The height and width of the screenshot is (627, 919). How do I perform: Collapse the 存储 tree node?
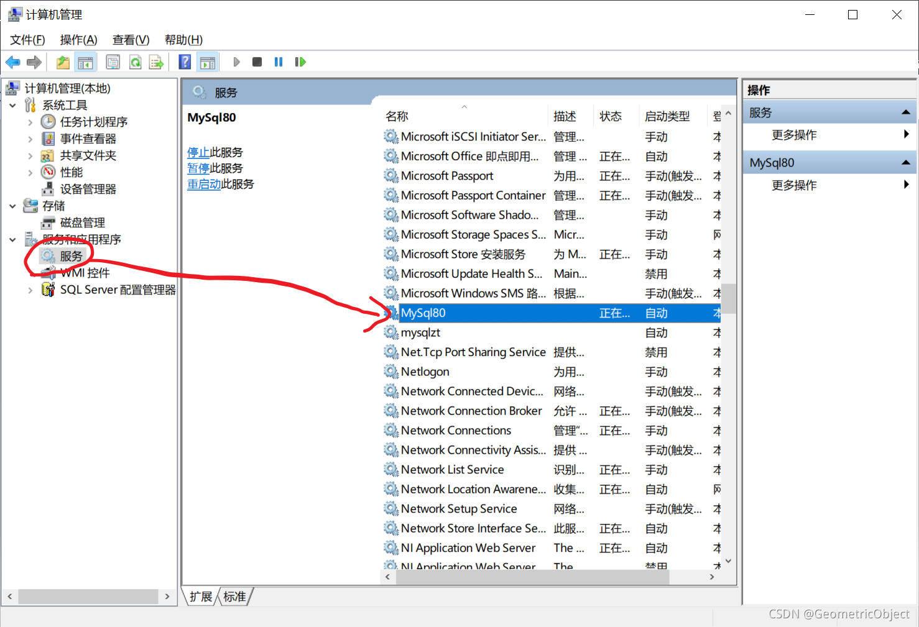pos(12,206)
